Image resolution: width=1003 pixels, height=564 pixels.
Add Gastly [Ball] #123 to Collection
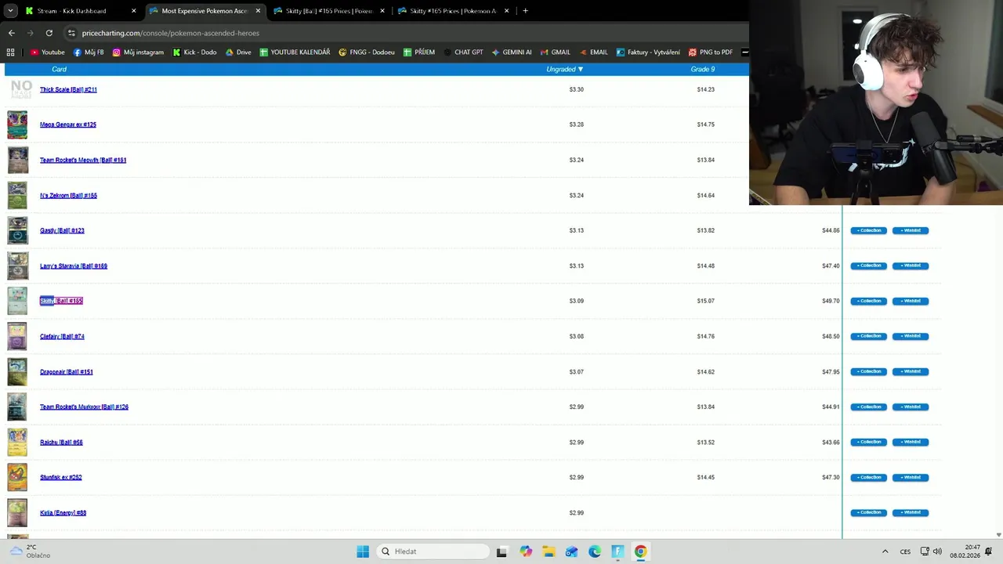869,230
